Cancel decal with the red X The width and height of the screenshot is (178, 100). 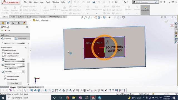[6, 30]
